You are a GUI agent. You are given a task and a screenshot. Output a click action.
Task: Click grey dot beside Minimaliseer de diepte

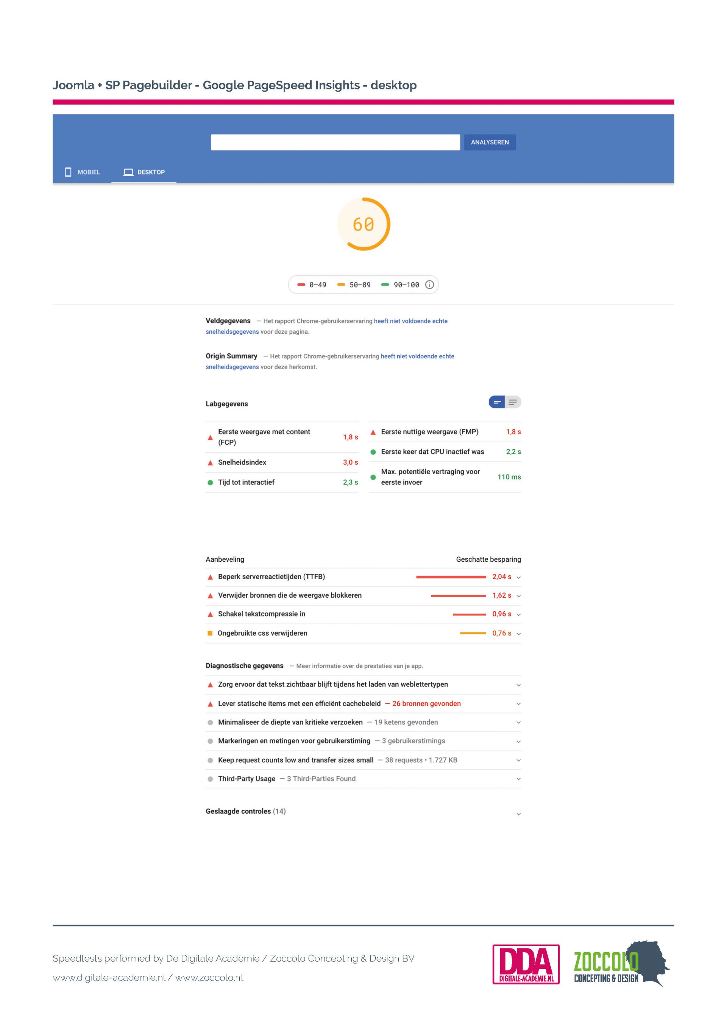(210, 723)
